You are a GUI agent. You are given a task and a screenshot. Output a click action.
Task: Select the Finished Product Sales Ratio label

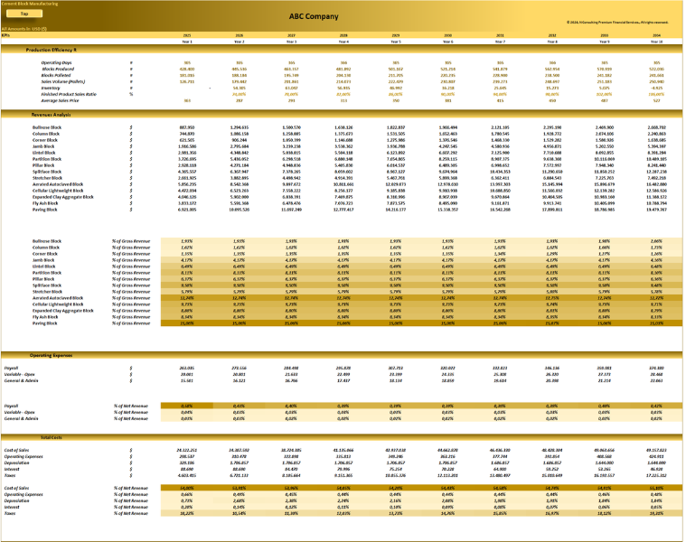69,95
